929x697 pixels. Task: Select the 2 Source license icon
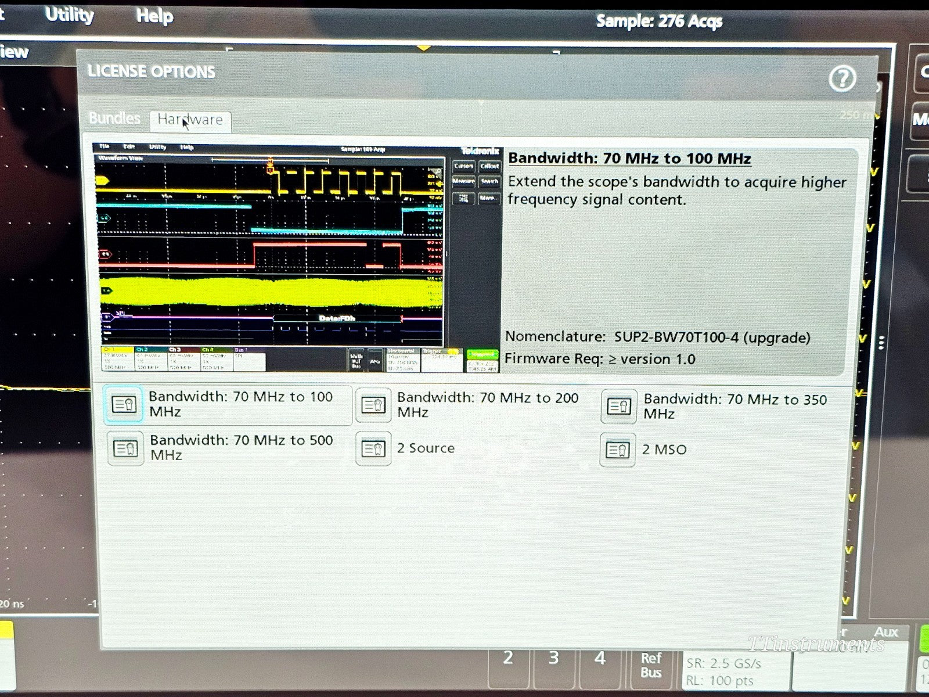373,448
